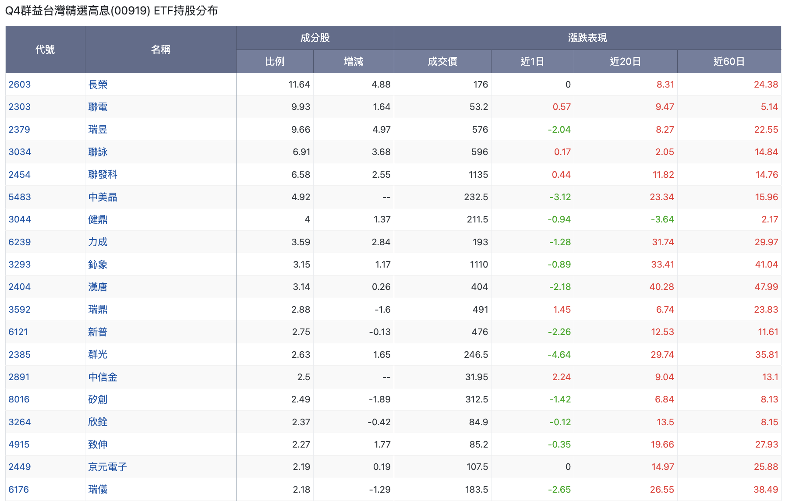Screen dimensions: 792x501
Task: Select the 瑞鼎 name link
Action: coord(97,309)
